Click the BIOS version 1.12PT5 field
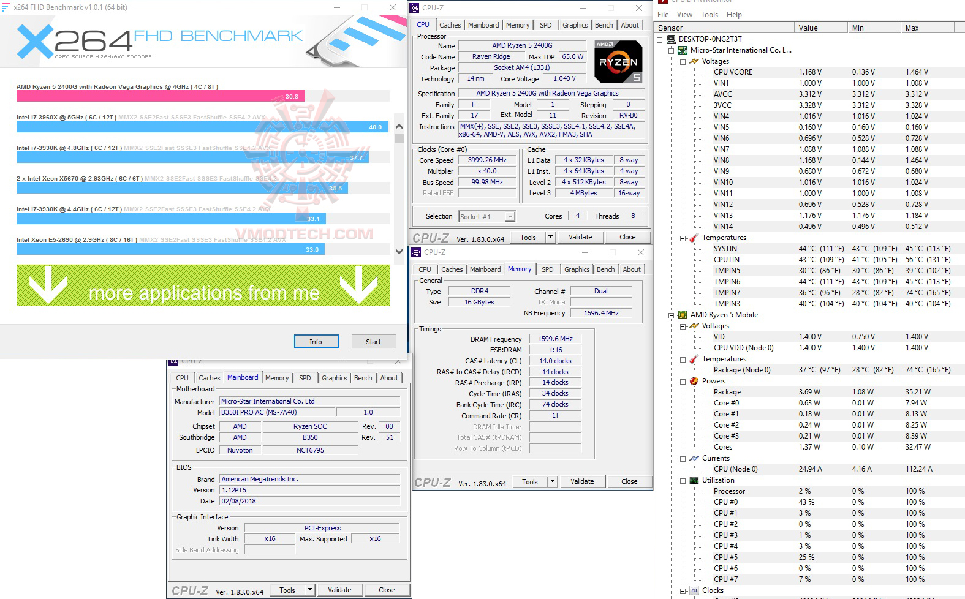Viewport: 965px width, 599px height. [309, 490]
